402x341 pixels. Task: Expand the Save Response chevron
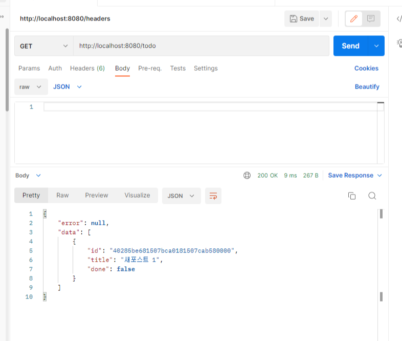tap(379, 176)
